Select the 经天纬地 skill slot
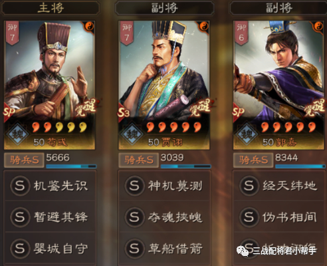The width and height of the screenshot is (327, 266). click(x=279, y=186)
